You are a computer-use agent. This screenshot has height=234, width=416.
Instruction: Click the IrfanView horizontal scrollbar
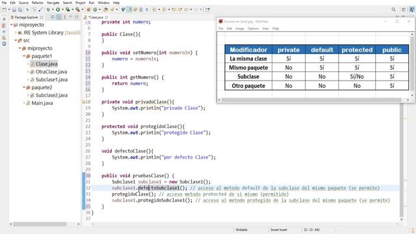(311, 100)
